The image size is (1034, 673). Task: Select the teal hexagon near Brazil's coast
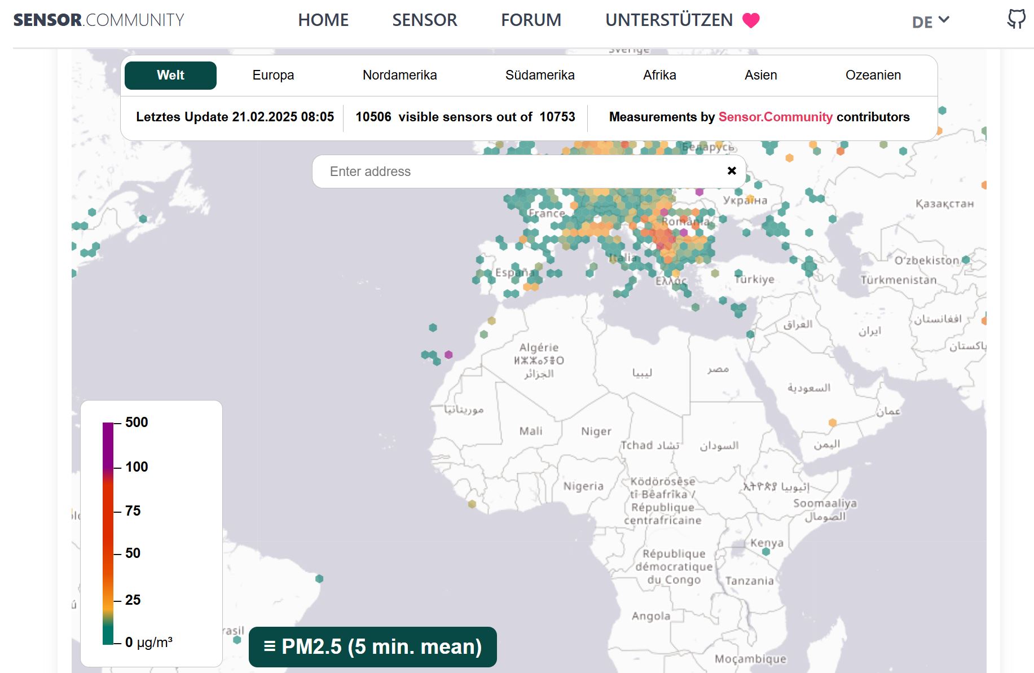tap(320, 579)
